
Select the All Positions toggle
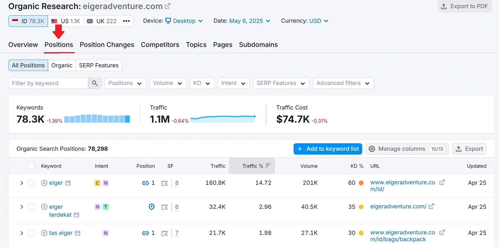pyautogui.click(x=28, y=65)
